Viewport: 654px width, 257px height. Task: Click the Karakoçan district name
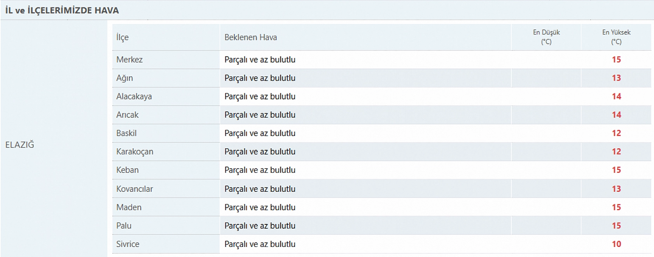point(135,152)
